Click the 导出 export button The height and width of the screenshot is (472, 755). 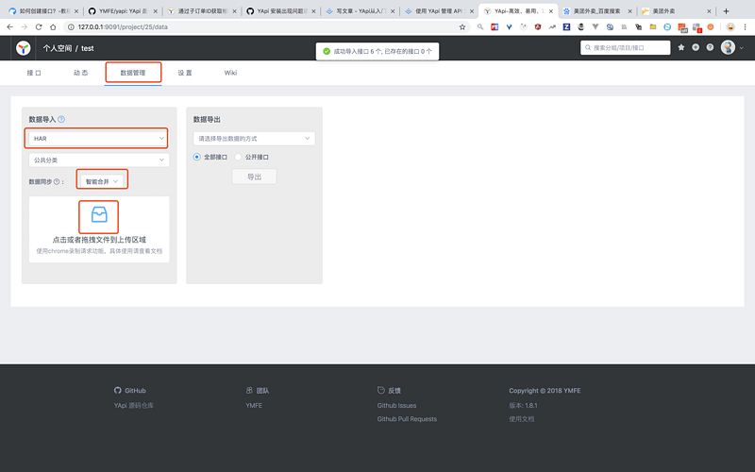254,177
